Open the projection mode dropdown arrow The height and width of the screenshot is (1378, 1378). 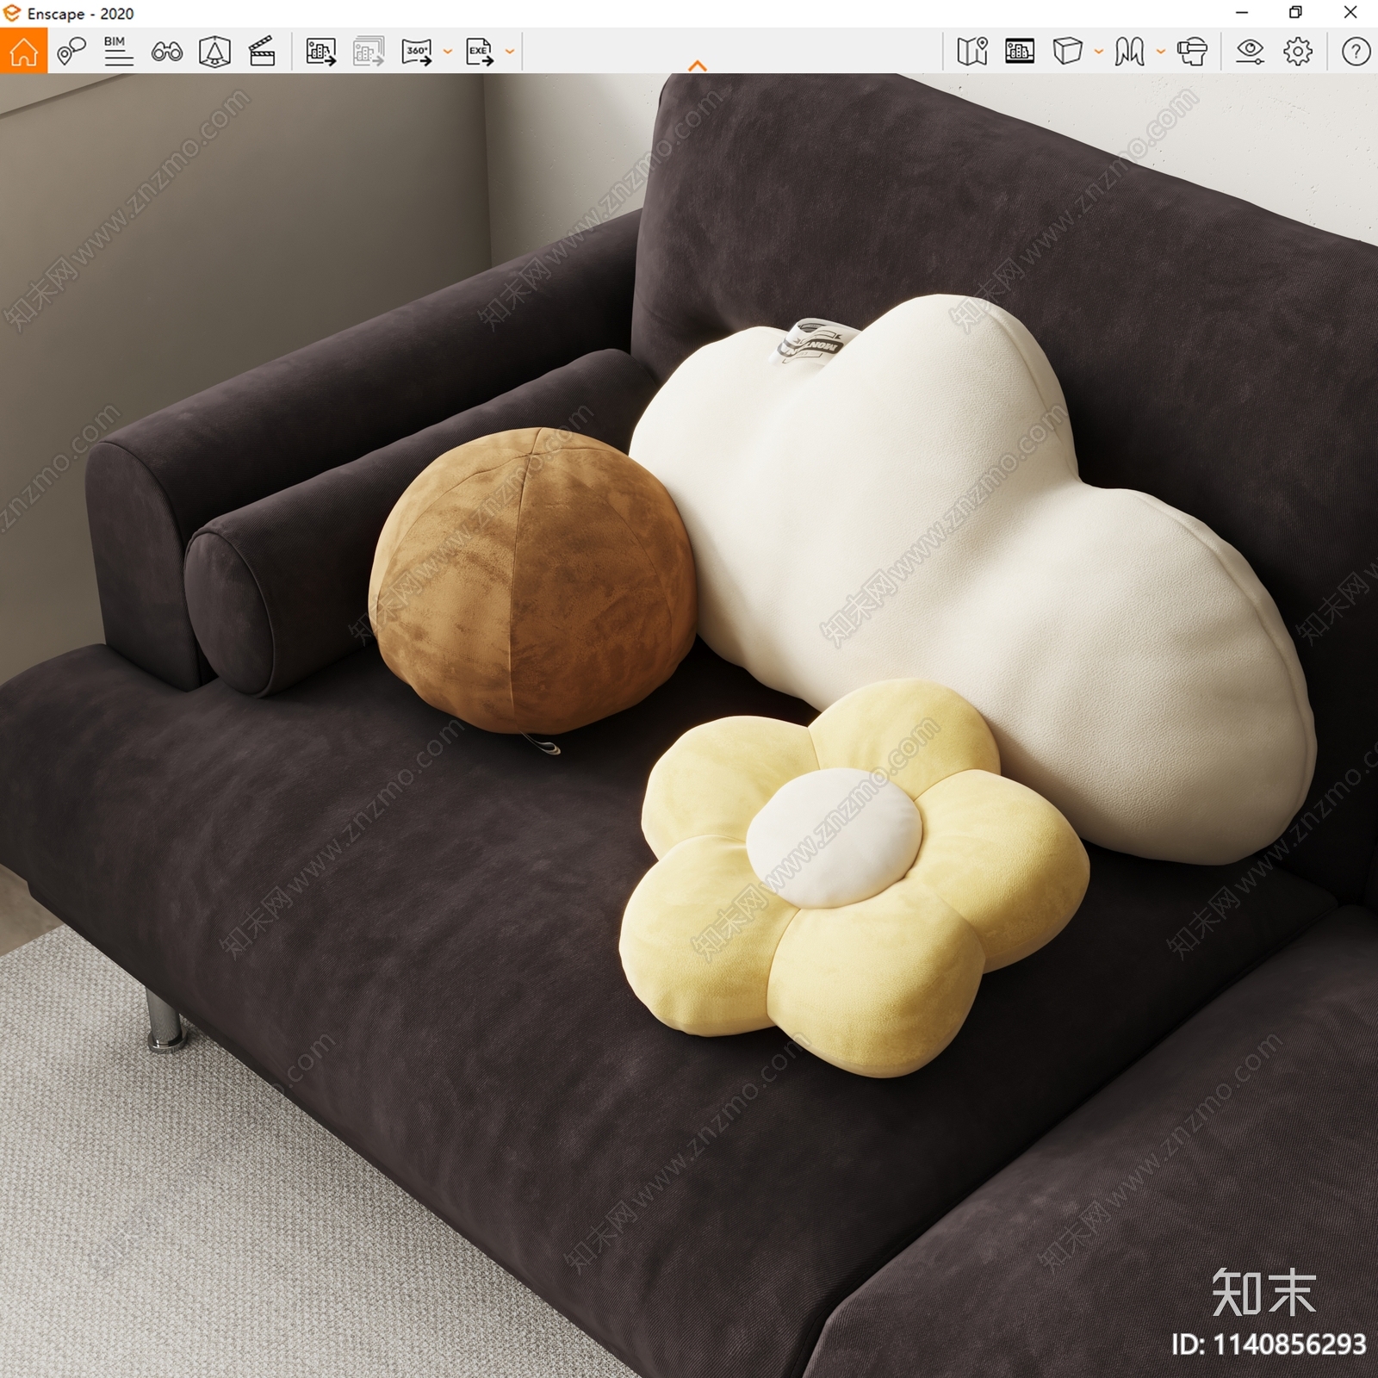(x=1099, y=52)
